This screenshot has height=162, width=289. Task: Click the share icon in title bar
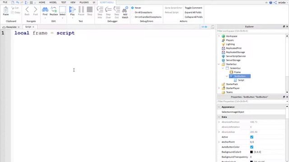[x=275, y=2]
